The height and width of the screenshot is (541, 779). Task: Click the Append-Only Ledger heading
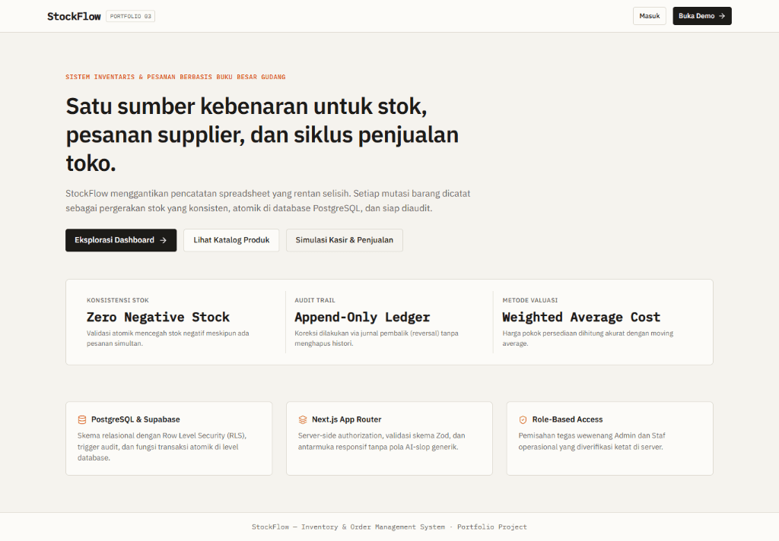pos(362,317)
